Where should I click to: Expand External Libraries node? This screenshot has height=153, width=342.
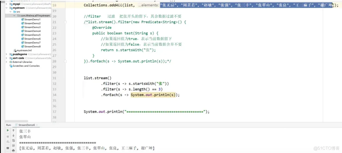[6, 62]
